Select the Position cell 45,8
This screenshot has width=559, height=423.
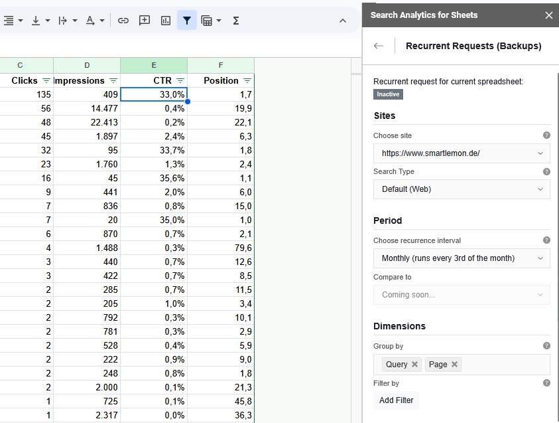pyautogui.click(x=221, y=401)
